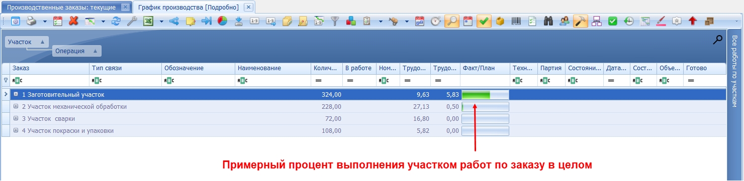Click progress bar of Заготовительный участок

pyautogui.click(x=485, y=95)
